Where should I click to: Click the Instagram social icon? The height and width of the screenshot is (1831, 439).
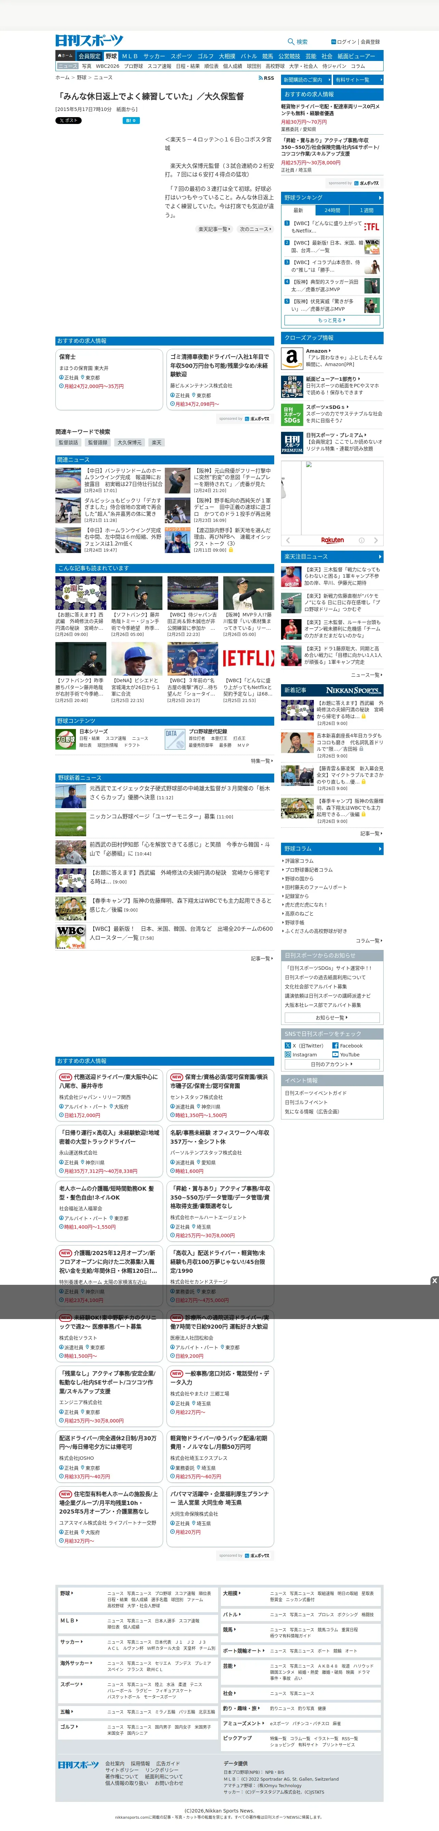pos(288,1055)
